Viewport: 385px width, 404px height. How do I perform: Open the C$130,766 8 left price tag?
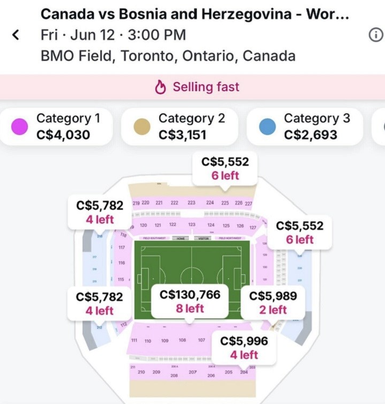[189, 301]
